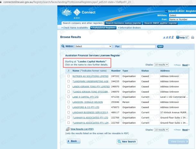This screenshot has height=149, width=196.
Task: Click the ASIC Connect logo
Action: coord(84,14)
